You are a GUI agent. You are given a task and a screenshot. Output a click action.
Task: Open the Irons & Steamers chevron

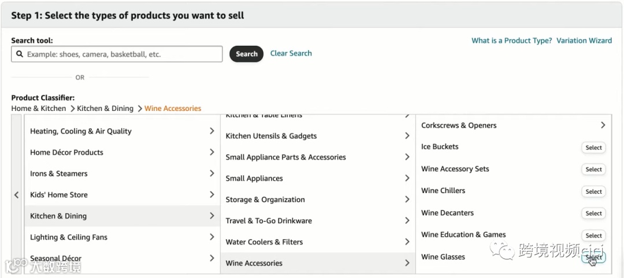pos(212,173)
